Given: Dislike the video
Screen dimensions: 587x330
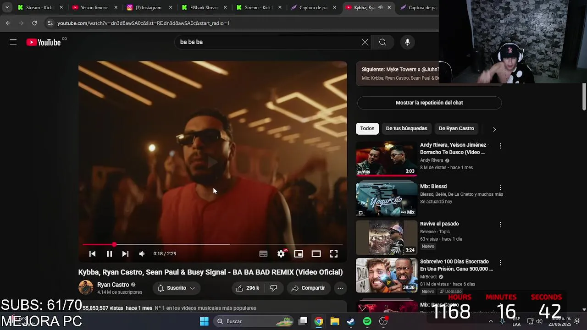Looking at the screenshot, I should point(273,288).
